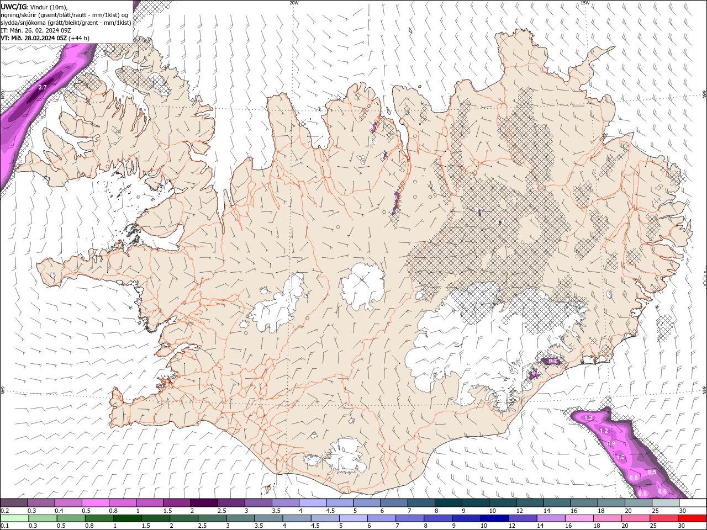The image size is (707, 530).
Task: Click the pale green 0.1 swatch in the lower legend
Action: coord(14,518)
